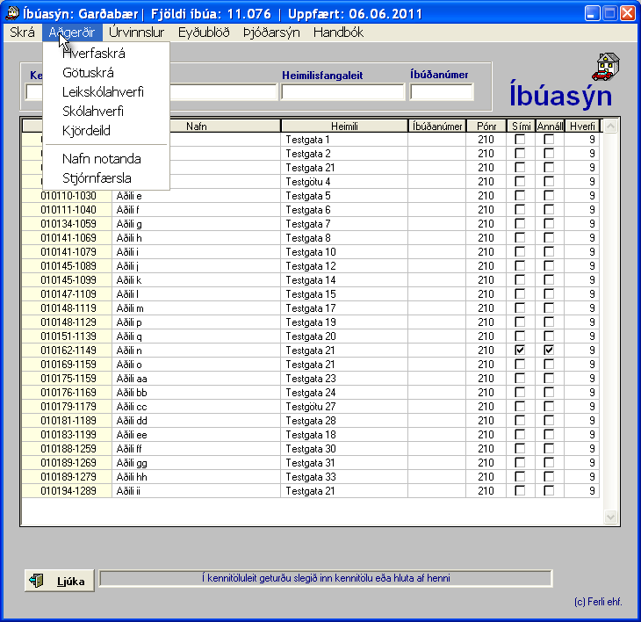Uncheck Sími checkbox for Aðili n
Viewport: 641px width, 622px height.
pos(520,350)
